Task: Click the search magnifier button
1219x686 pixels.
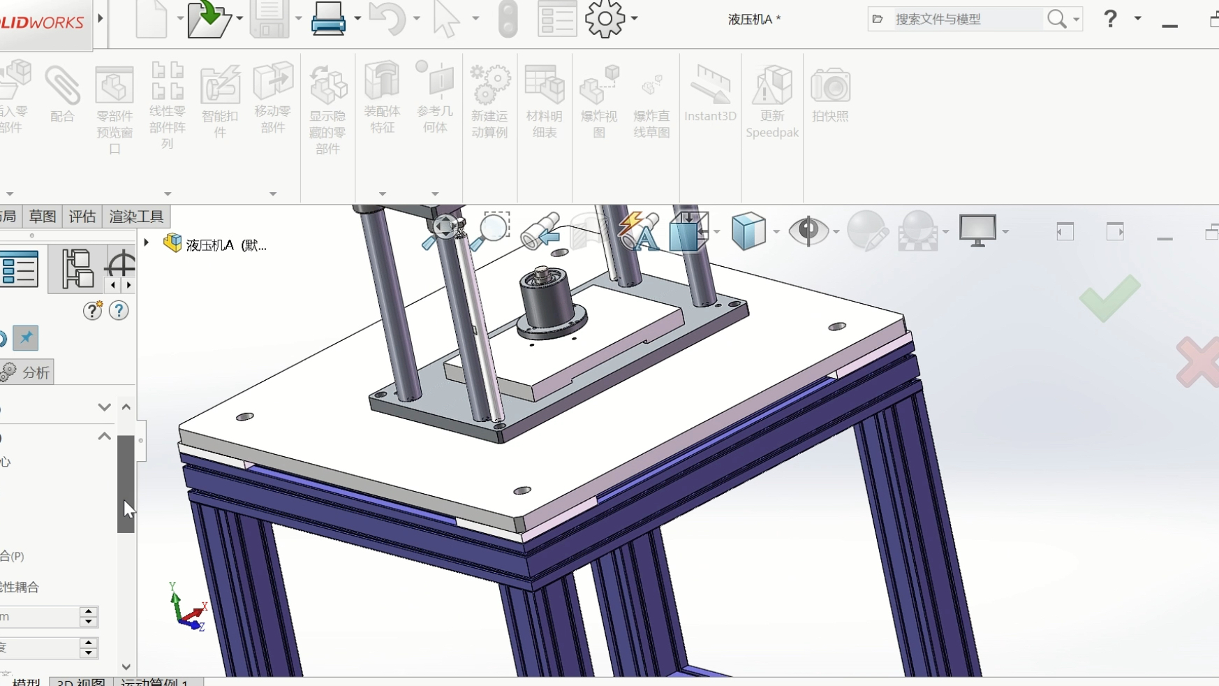Action: click(x=1057, y=19)
